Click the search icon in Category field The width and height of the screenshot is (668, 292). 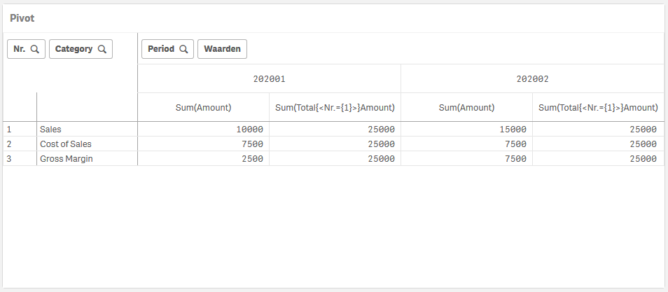coord(102,49)
